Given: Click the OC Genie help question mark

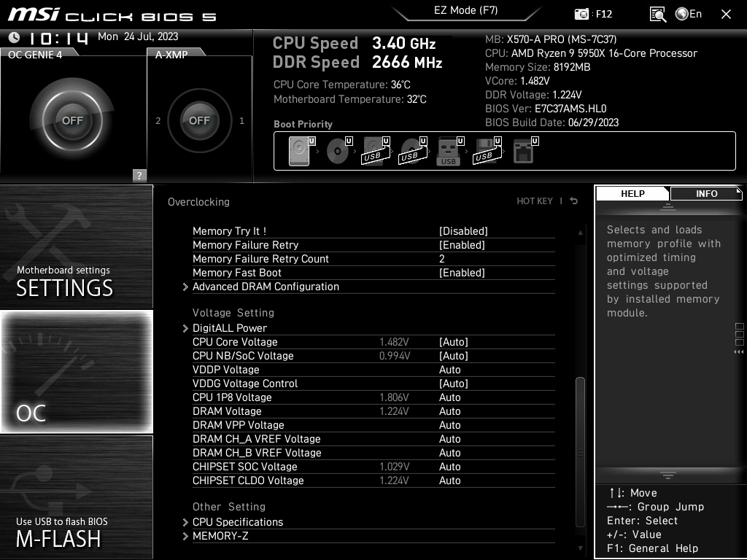Looking at the screenshot, I should [138, 175].
